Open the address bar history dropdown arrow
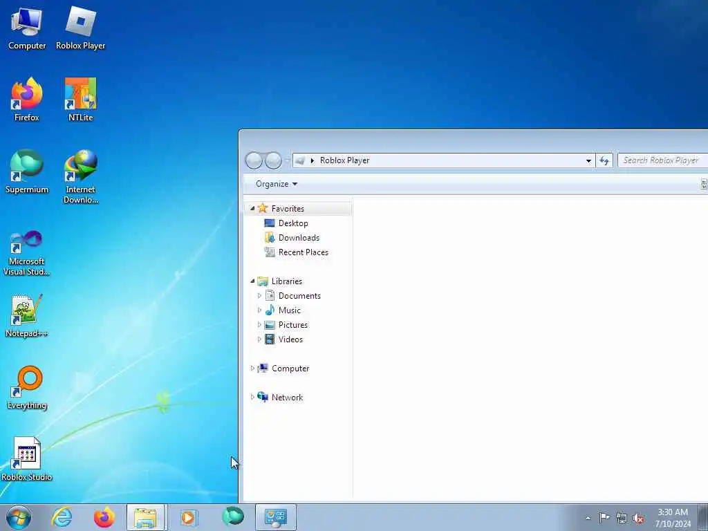708x531 pixels. pos(588,160)
